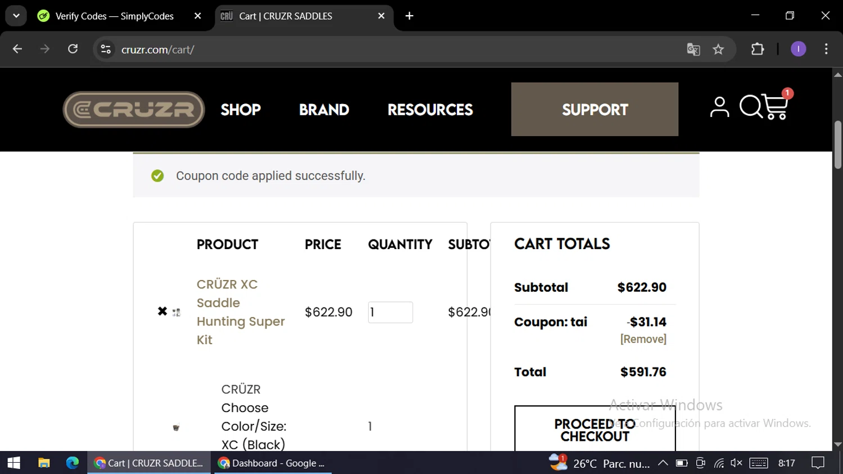Click the page vertical scrollbar thumb
Image resolution: width=843 pixels, height=474 pixels.
(x=837, y=144)
